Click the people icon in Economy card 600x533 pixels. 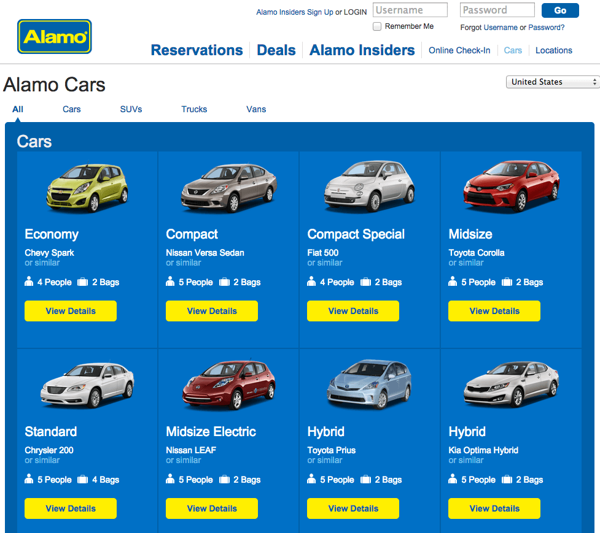coord(29,282)
